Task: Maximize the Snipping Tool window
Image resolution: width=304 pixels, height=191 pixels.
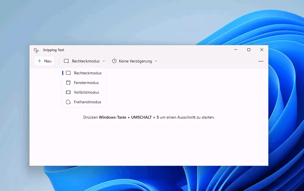Action: point(249,50)
